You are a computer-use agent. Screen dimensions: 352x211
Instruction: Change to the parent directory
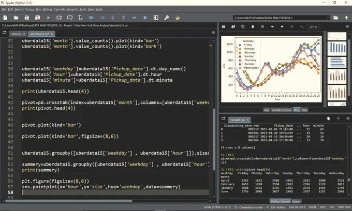[x=346, y=18]
